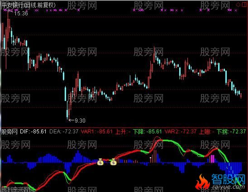Click the VAR1: -85.61 indicator value
The width and height of the screenshot is (248, 192).
point(97,131)
